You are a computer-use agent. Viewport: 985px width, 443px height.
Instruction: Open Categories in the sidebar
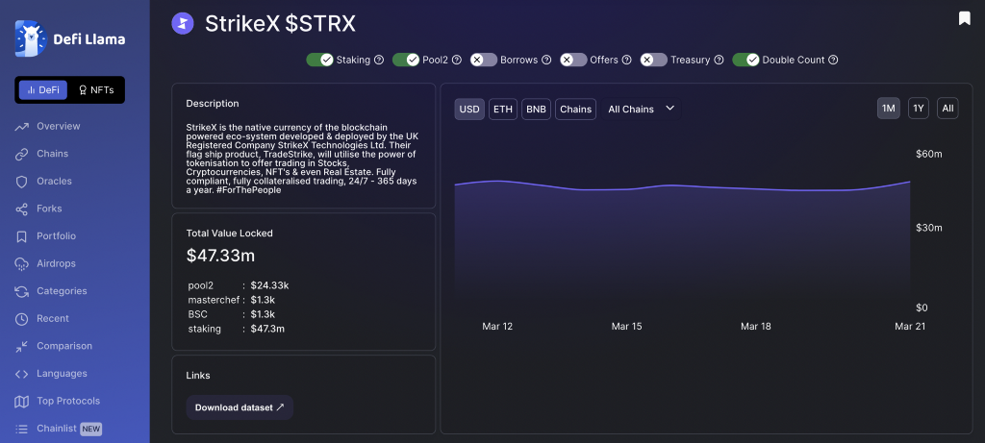point(62,291)
